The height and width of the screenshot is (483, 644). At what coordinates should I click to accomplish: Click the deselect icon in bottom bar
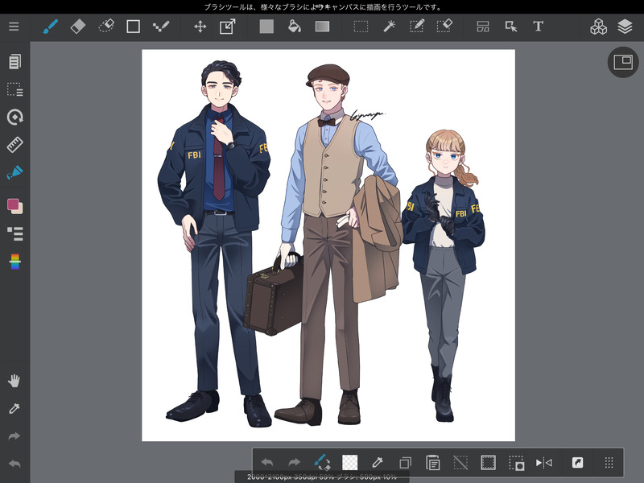[460, 463]
